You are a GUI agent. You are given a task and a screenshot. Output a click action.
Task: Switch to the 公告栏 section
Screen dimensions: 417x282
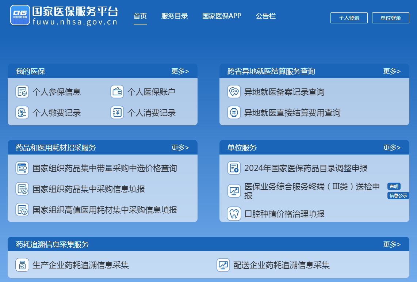[265, 16]
